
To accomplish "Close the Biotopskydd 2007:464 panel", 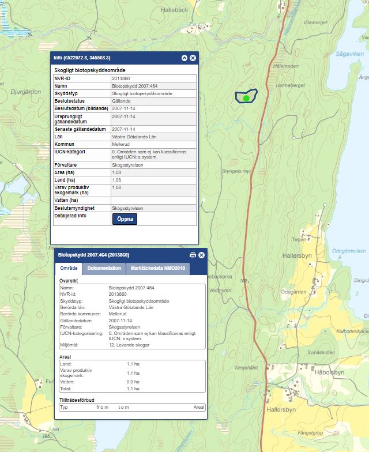I will point(202,255).
